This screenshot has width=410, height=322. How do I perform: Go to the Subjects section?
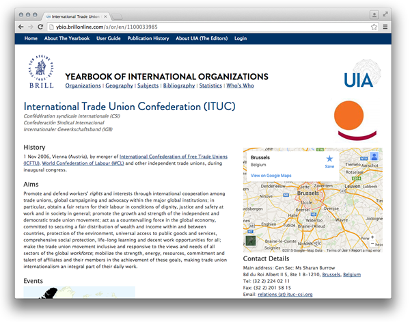[148, 85]
